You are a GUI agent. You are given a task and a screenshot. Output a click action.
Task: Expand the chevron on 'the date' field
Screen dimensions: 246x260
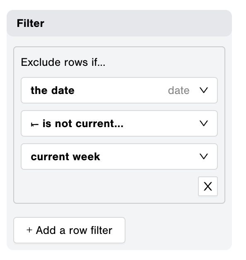click(203, 90)
